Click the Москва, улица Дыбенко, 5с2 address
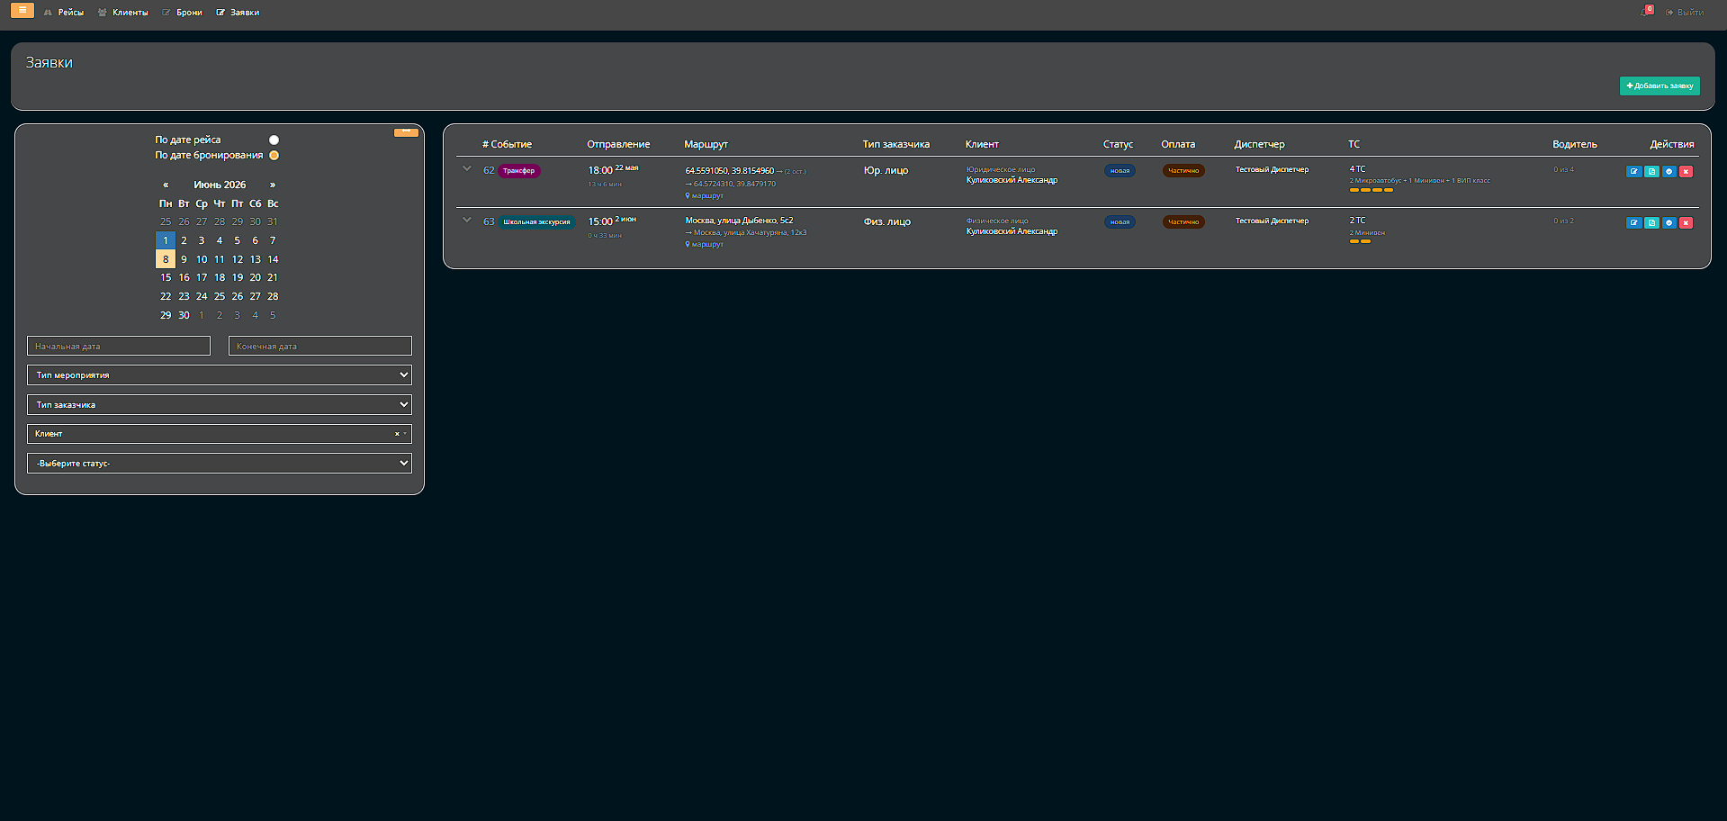This screenshot has height=821, width=1727. tap(739, 221)
